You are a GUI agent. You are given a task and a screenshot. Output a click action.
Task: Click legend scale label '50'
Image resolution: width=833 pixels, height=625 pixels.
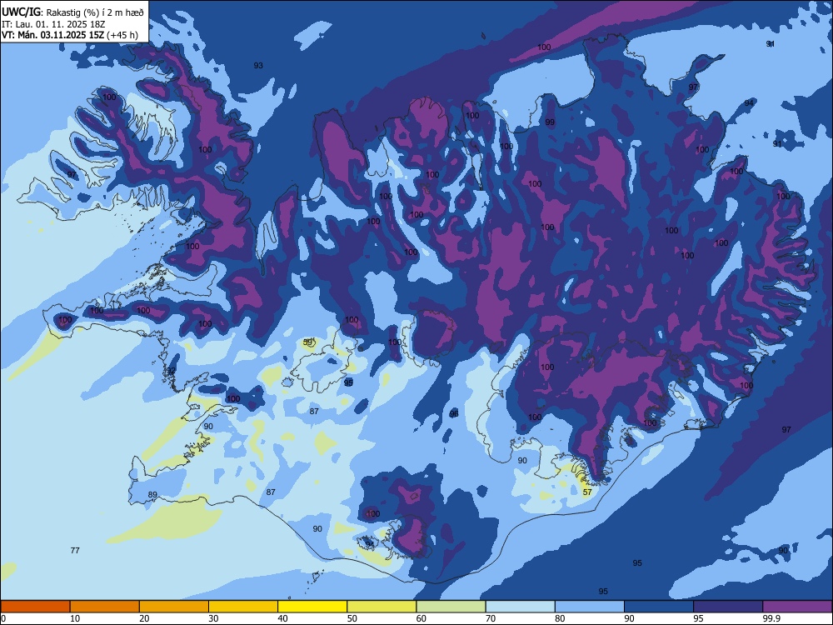click(352, 618)
